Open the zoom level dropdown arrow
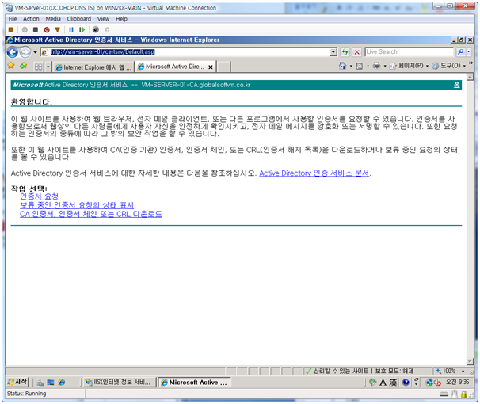 click(463, 372)
